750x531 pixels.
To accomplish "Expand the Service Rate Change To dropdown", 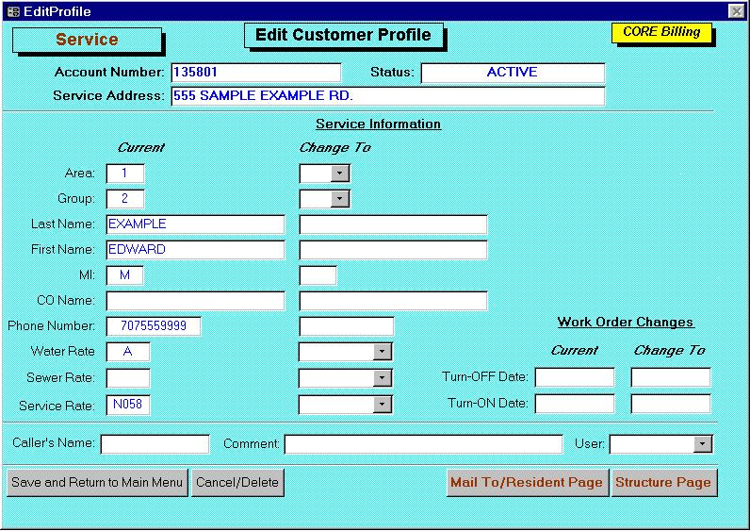I will tap(382, 405).
